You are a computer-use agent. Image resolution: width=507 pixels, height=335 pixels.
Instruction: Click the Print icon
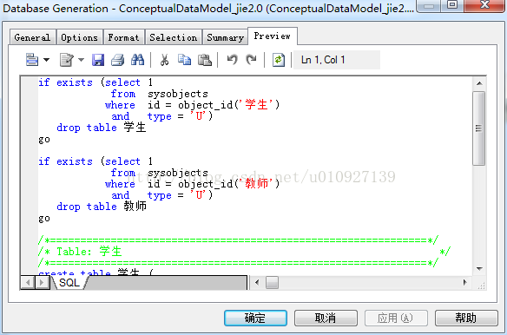click(118, 60)
